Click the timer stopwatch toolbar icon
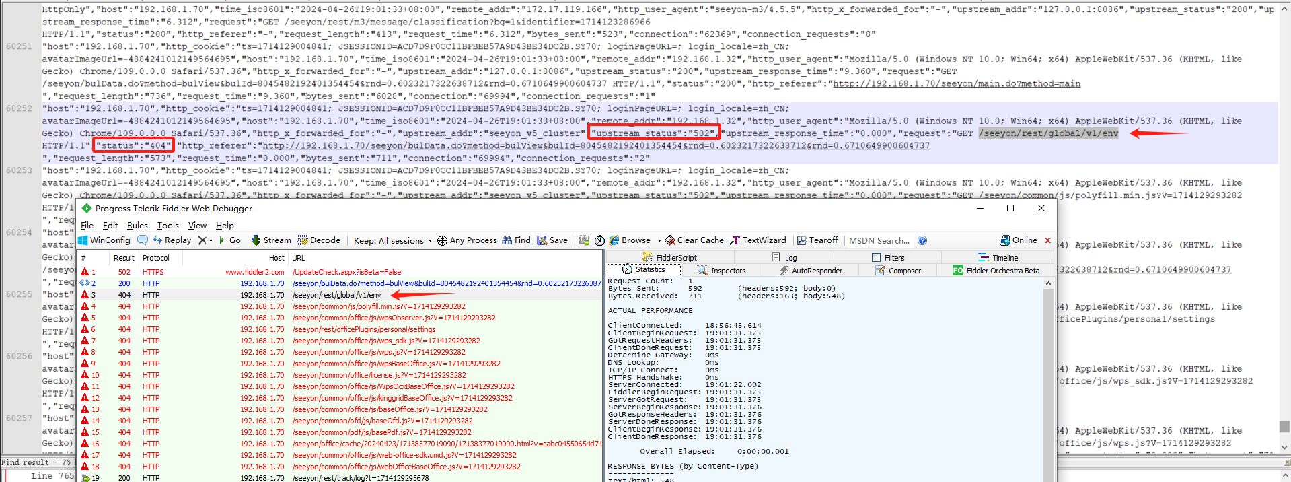 [x=599, y=240]
